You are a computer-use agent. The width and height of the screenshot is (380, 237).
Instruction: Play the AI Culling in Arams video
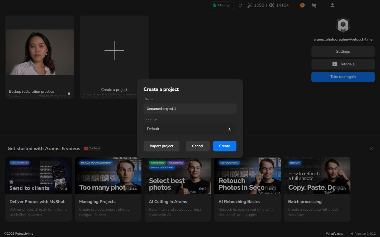[178, 176]
